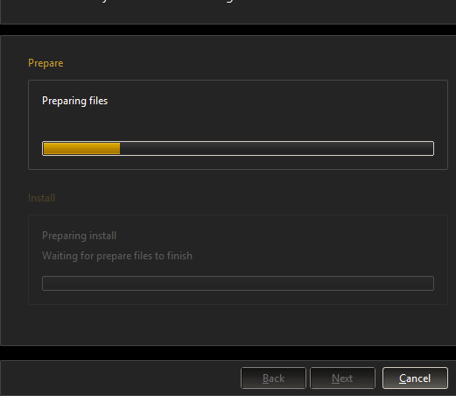Click the footer bar left of the Back button
Image resolution: width=456 pixels, height=396 pixels.
tap(120, 378)
